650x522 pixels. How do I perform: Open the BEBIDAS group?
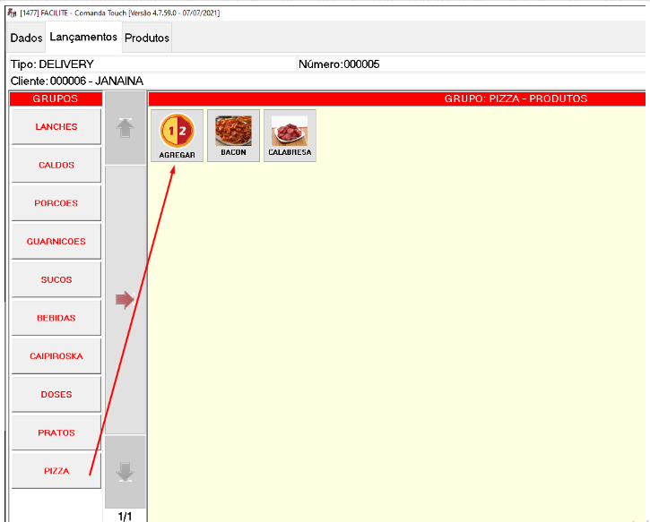pos(56,318)
